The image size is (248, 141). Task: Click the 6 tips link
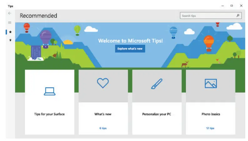click(103, 128)
